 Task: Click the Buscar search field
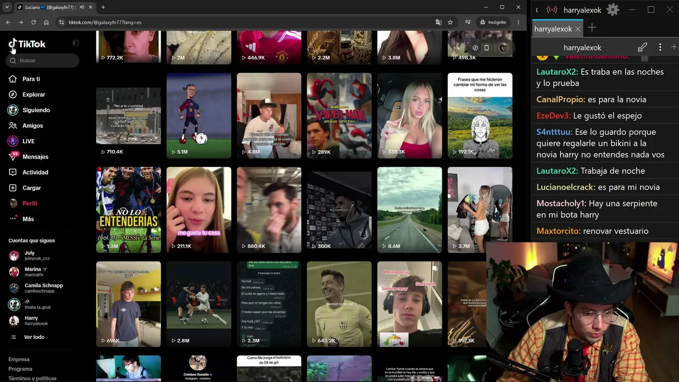(x=43, y=60)
